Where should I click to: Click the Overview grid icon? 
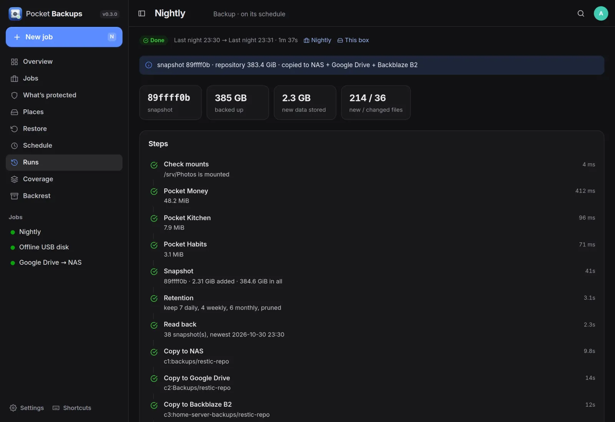click(14, 62)
